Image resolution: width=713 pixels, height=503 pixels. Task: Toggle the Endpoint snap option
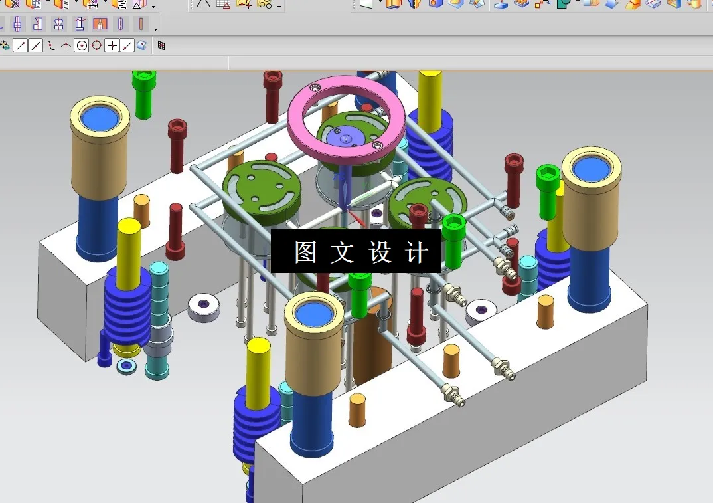(20, 45)
